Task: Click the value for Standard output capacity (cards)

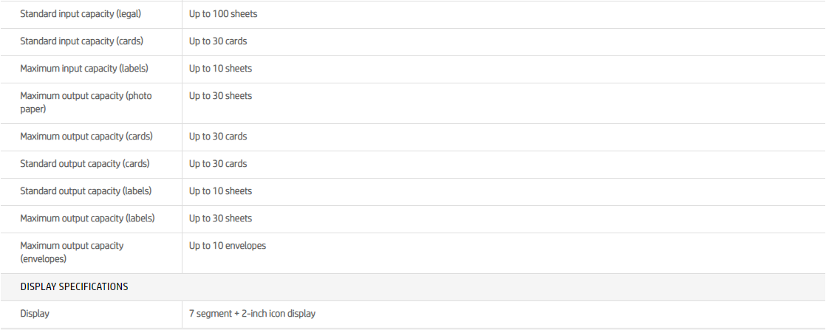Action: 218,164
